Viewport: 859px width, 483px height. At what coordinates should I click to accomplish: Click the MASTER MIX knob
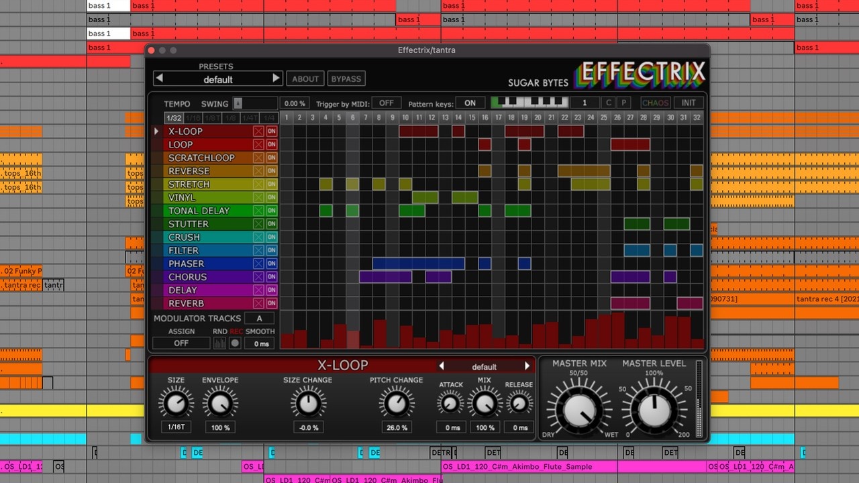pyautogui.click(x=579, y=411)
